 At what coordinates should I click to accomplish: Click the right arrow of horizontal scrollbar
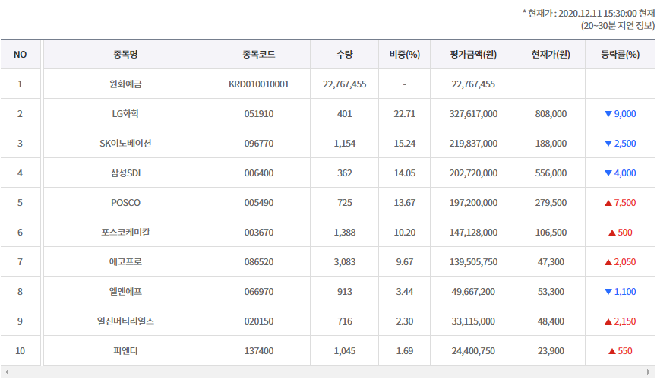pyautogui.click(x=649, y=372)
